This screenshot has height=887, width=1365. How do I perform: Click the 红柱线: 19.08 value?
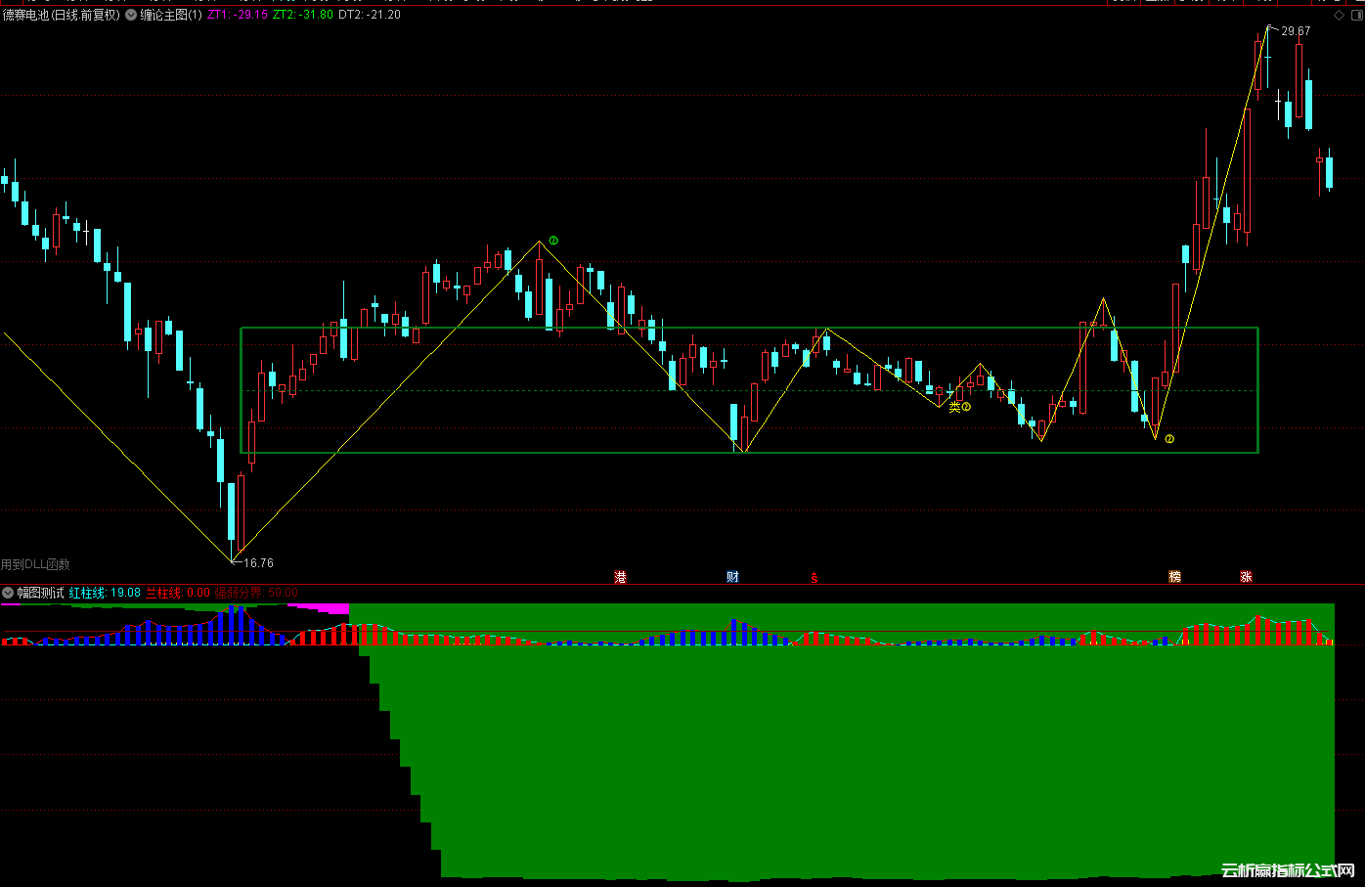pos(105,593)
